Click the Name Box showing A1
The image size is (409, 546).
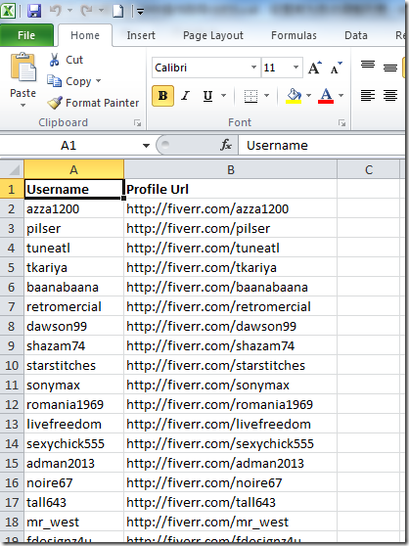(x=68, y=145)
